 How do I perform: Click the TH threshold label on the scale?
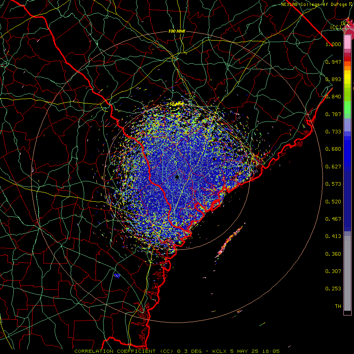tap(338, 306)
